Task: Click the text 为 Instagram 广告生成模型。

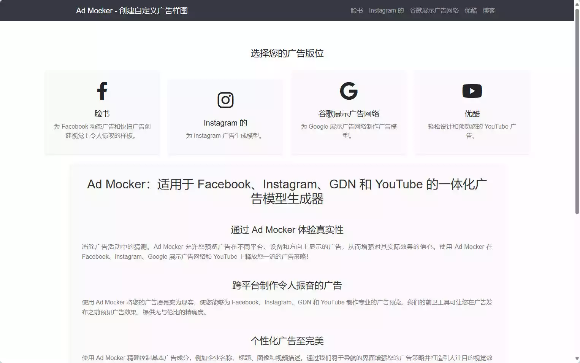Action: 225,135
